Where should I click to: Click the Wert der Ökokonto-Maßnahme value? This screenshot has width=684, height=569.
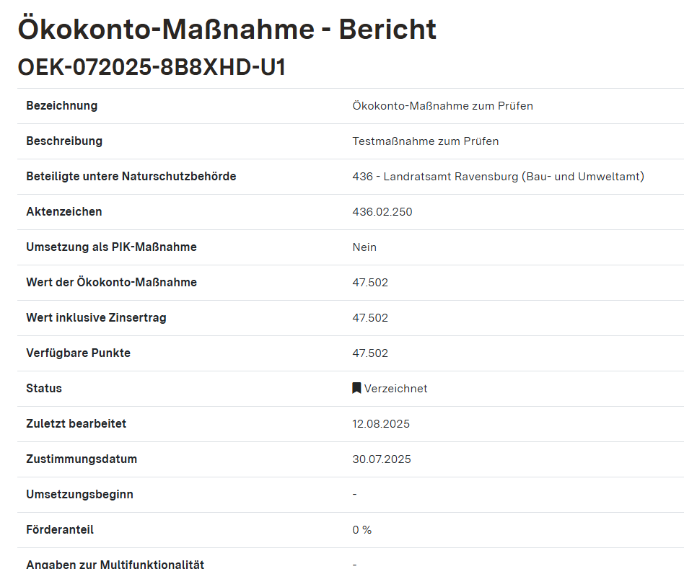point(370,283)
